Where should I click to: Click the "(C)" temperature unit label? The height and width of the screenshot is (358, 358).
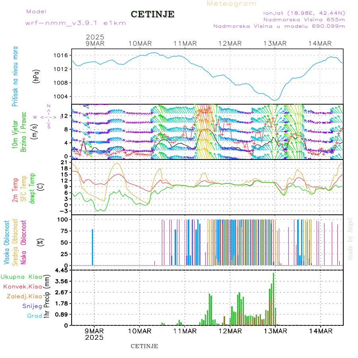(41, 187)
